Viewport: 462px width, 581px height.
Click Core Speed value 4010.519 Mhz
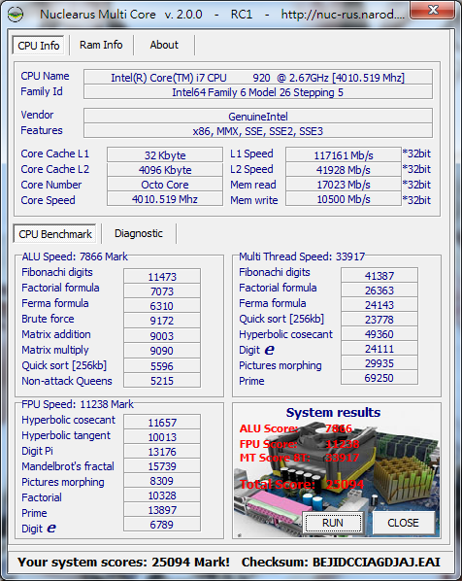(x=165, y=199)
